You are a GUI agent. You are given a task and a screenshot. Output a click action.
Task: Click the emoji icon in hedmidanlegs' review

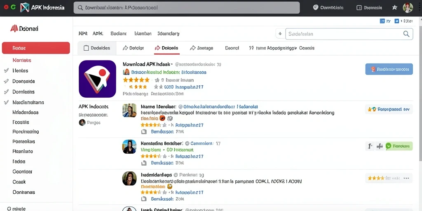click(x=169, y=186)
